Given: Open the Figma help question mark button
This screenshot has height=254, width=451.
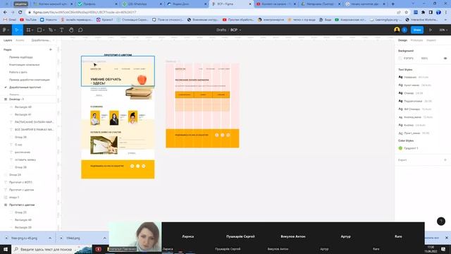Looking at the screenshot, I should point(441,221).
